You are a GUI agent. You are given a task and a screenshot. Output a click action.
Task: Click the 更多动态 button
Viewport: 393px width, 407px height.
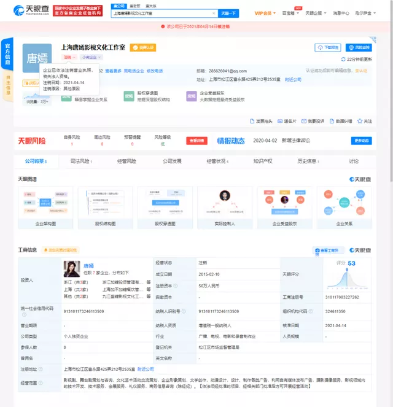click(x=362, y=141)
